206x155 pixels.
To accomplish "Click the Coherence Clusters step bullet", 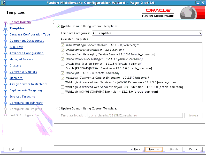I will [x=5, y=72].
